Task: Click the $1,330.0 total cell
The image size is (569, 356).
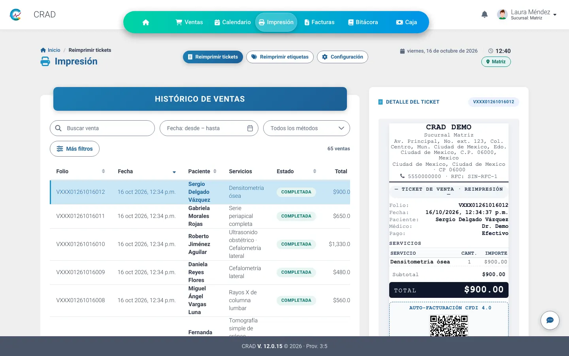Action: [x=339, y=244]
